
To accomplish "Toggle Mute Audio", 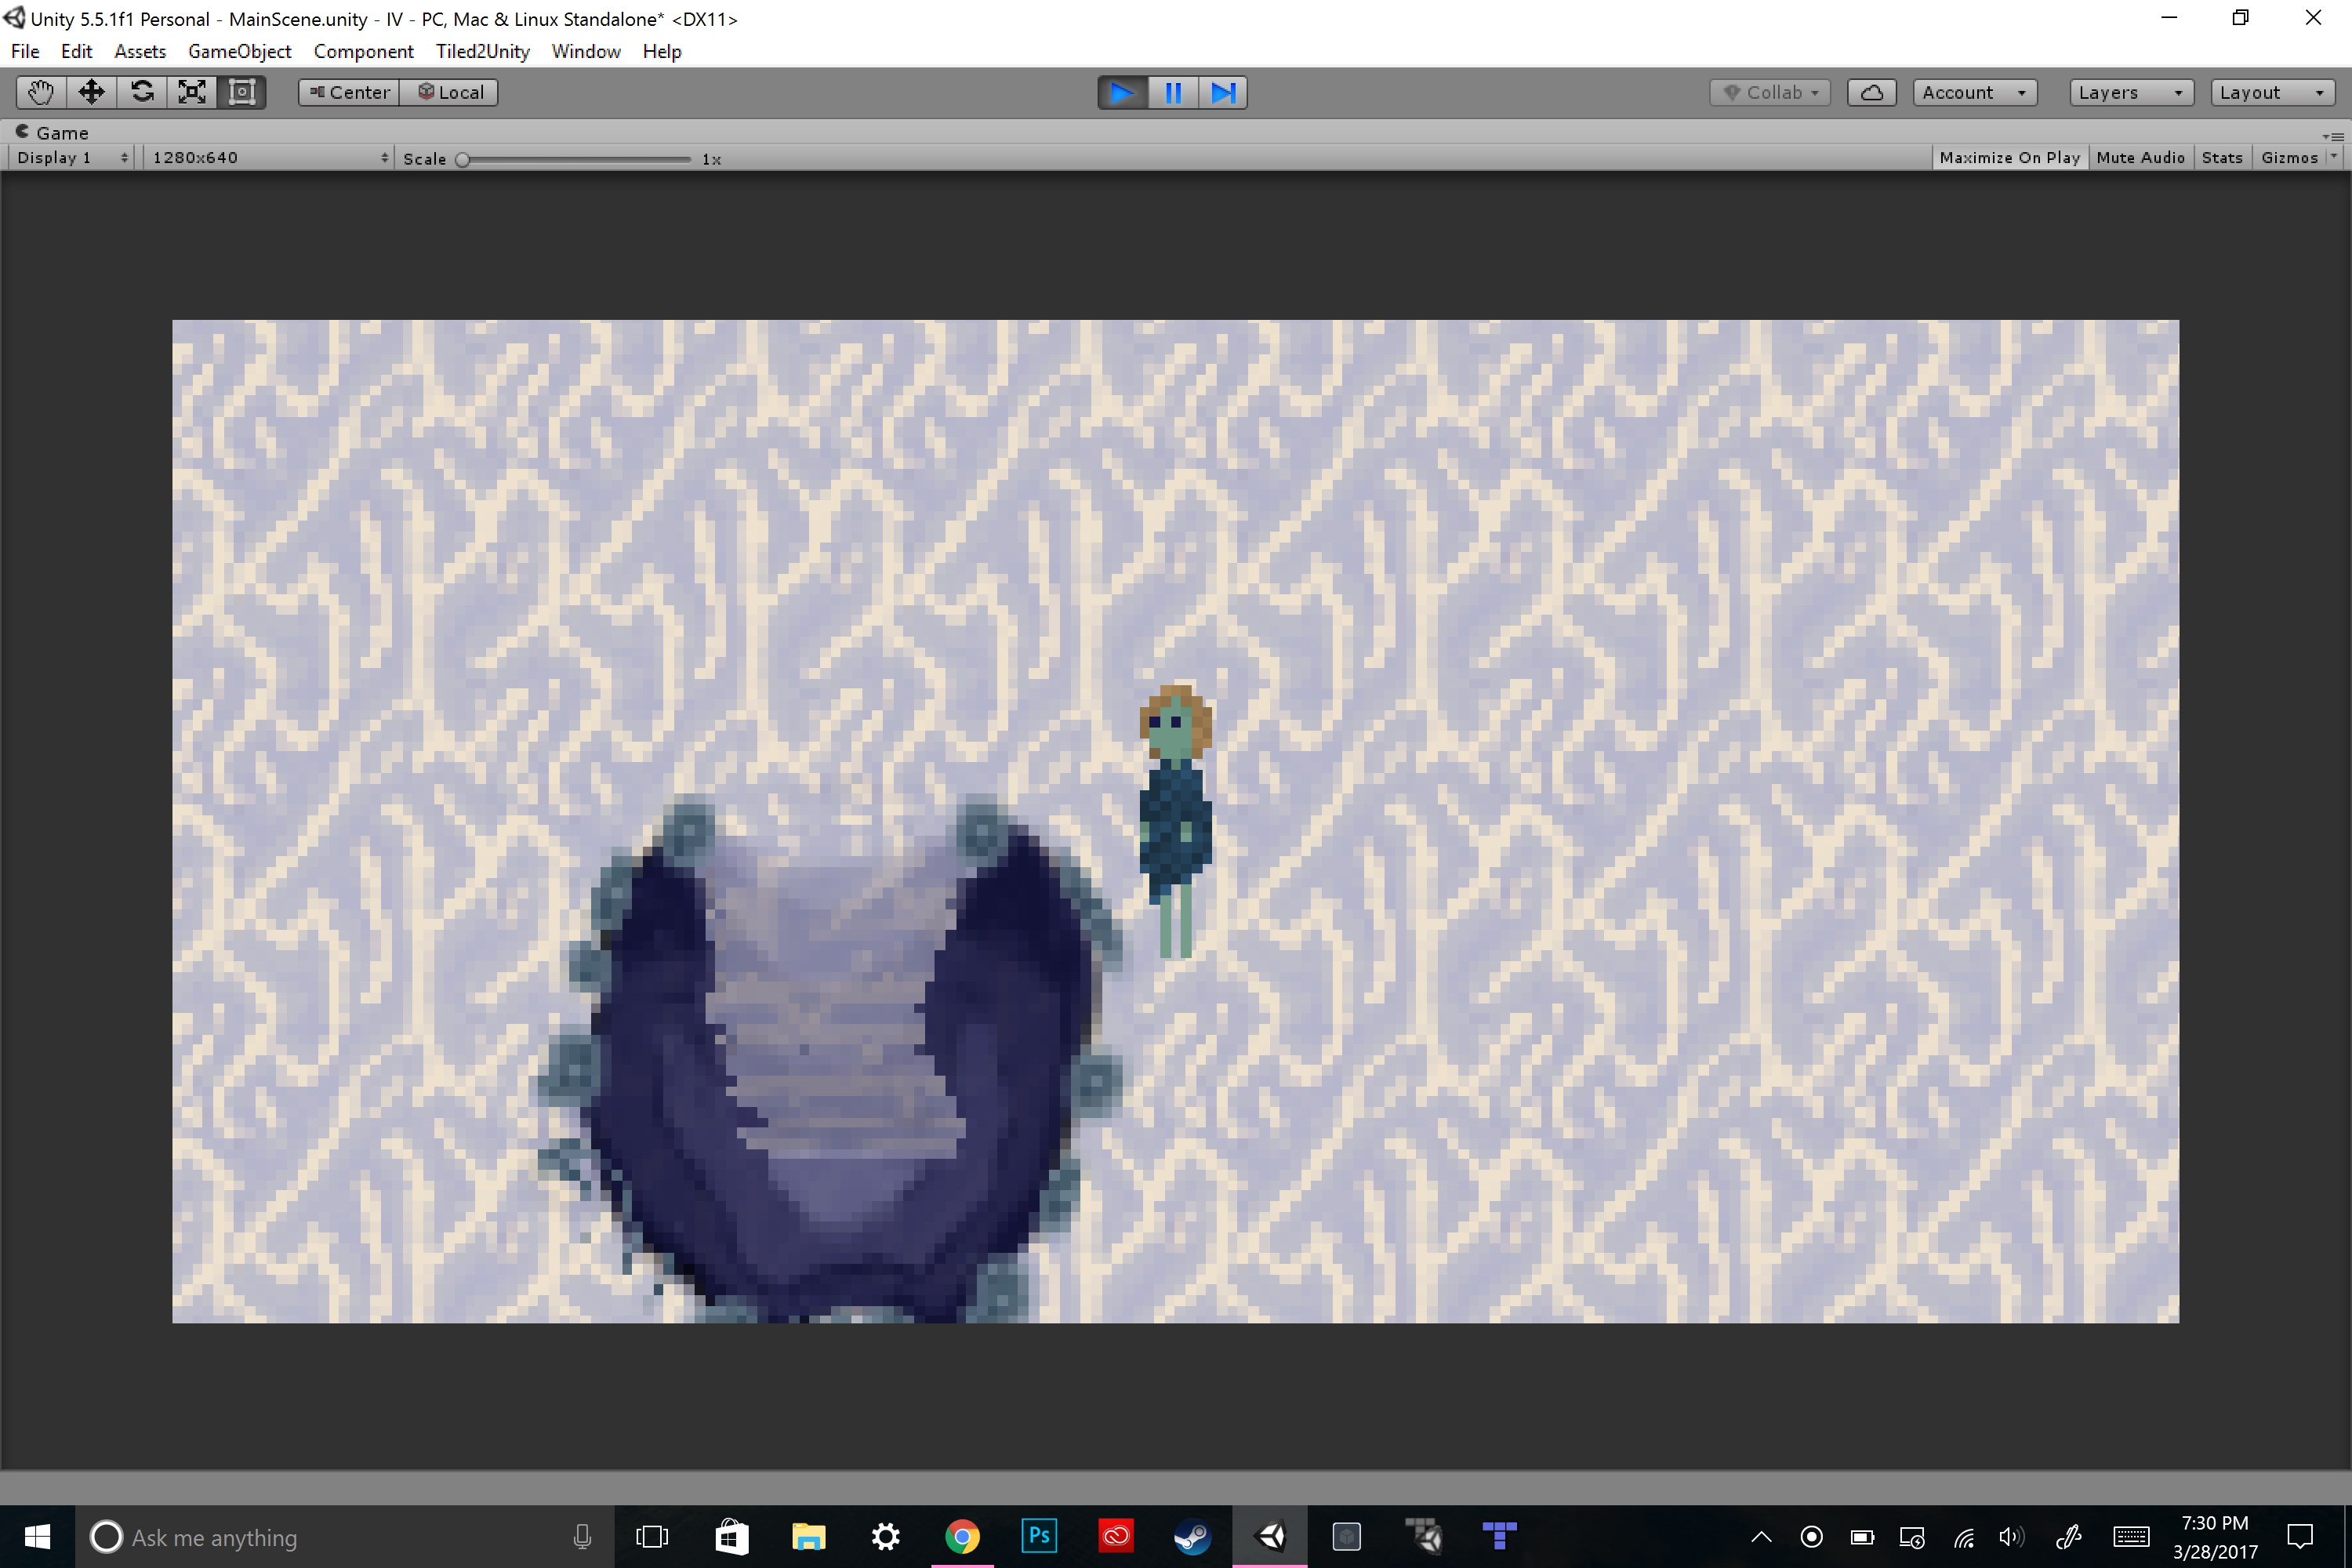I will pyautogui.click(x=2141, y=158).
